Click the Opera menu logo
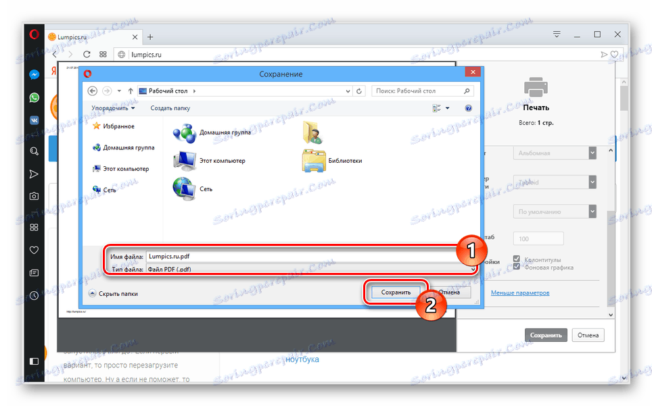Image resolution: width=652 pixels, height=406 pixels. (x=34, y=34)
